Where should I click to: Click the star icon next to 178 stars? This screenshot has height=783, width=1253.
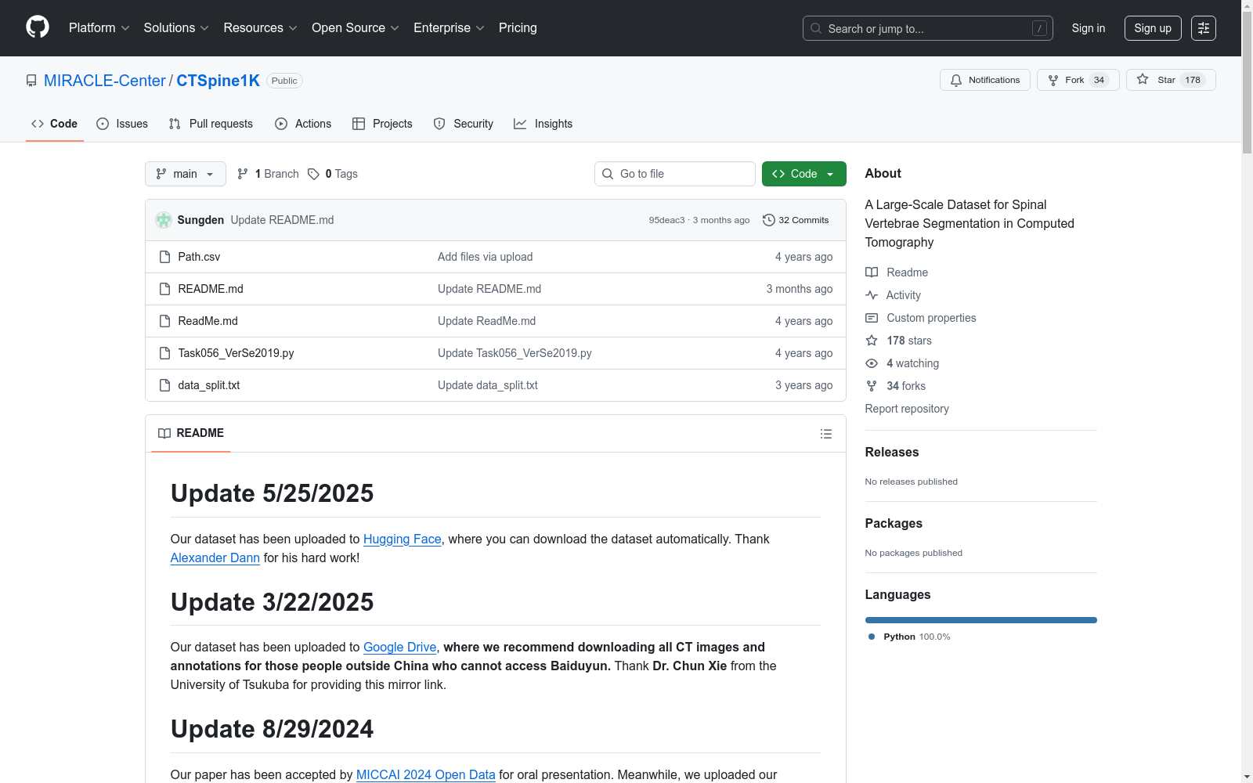pos(872,341)
